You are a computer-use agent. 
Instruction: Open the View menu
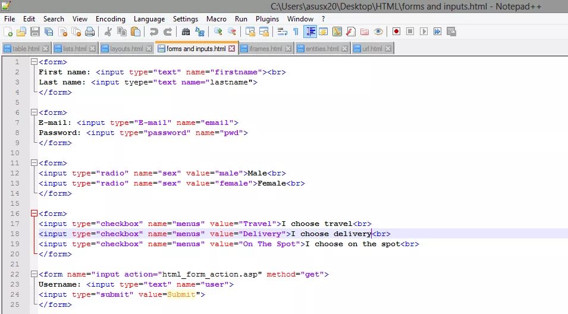pyautogui.click(x=80, y=19)
